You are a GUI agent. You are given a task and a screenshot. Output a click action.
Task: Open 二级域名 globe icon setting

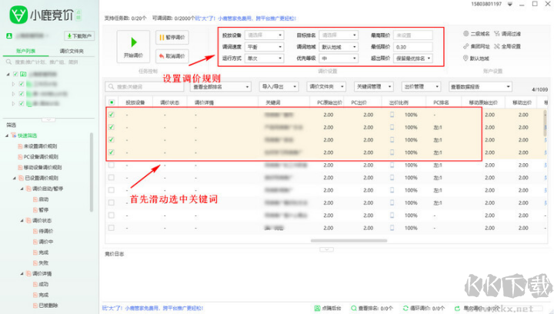(464, 34)
